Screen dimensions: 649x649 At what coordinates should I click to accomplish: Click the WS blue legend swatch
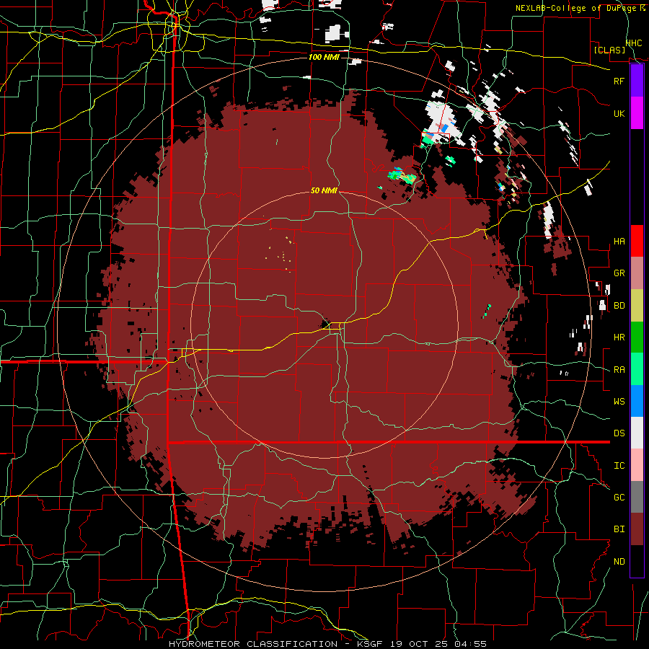(637, 401)
